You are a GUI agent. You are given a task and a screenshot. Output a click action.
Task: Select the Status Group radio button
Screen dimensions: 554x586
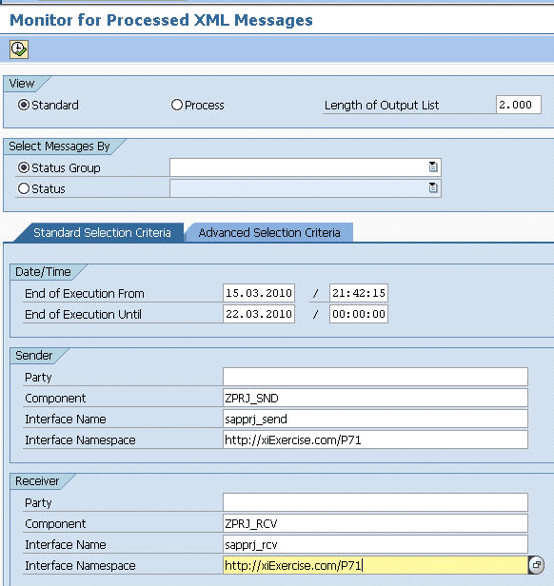coord(24,167)
